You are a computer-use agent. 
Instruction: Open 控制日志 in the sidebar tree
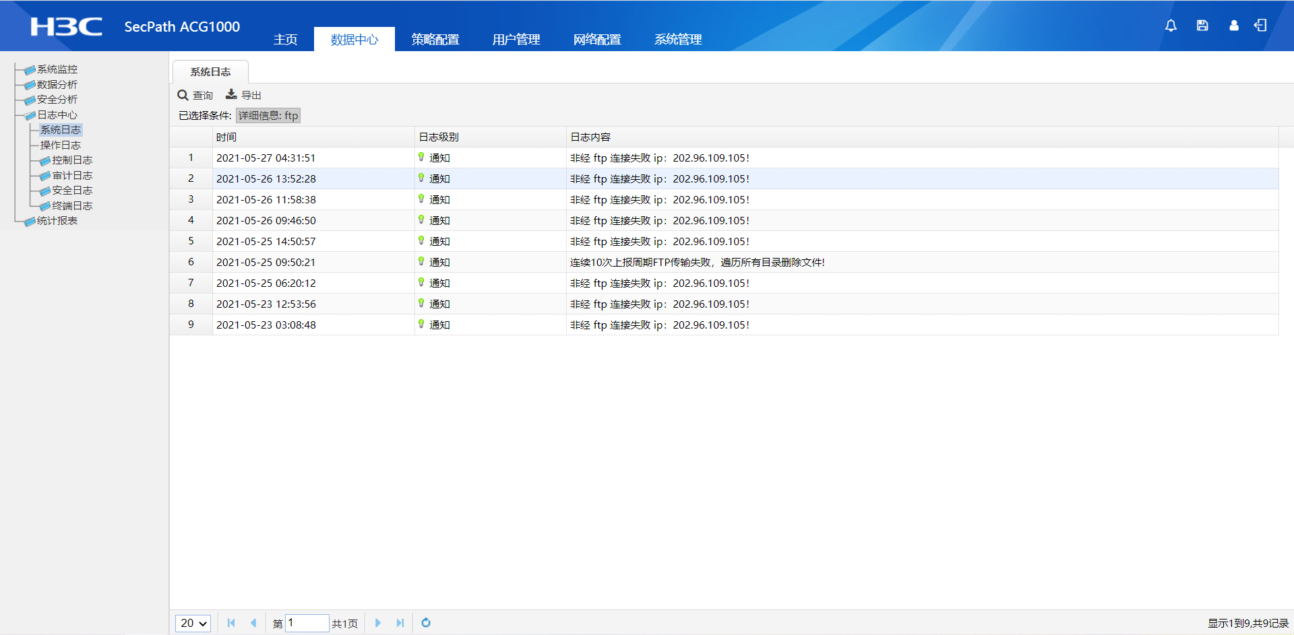pyautogui.click(x=72, y=160)
